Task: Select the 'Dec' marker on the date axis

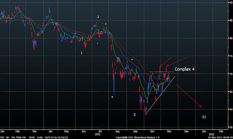Action: pos(187,131)
